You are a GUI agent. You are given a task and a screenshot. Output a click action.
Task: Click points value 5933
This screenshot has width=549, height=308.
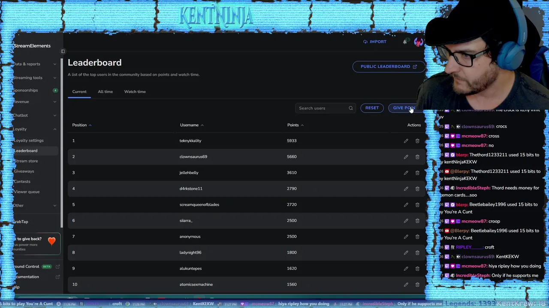(292, 141)
